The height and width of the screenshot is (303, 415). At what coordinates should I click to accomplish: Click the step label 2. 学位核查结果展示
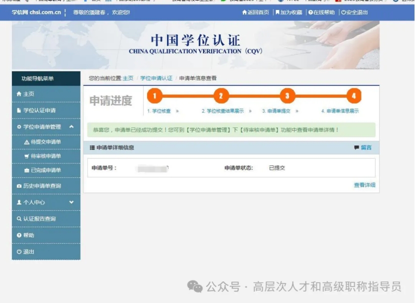point(222,111)
